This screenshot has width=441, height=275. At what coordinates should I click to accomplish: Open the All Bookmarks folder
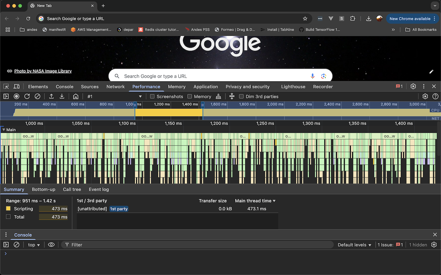pyautogui.click(x=421, y=30)
